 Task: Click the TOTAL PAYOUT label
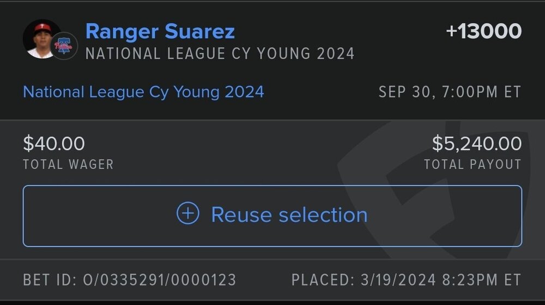[x=473, y=164]
